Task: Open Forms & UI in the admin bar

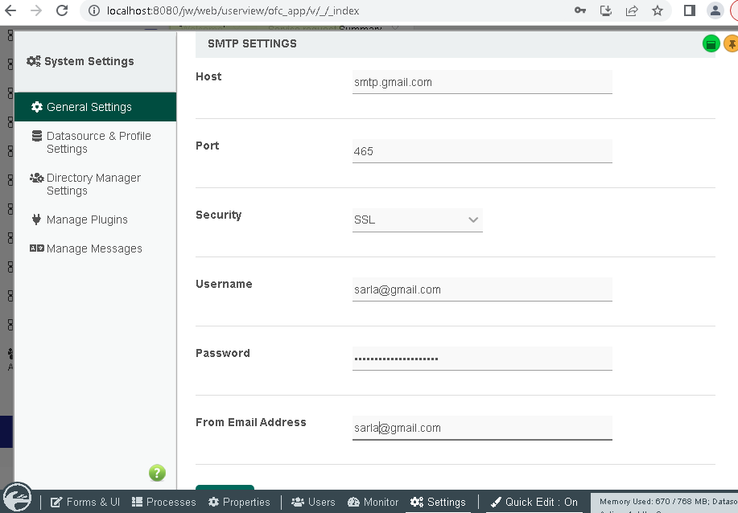Action: (x=85, y=502)
